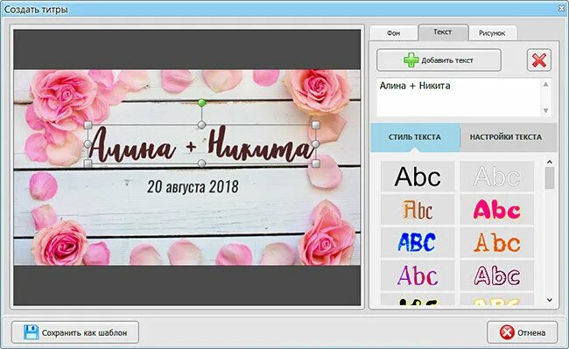Choose the plain black Abc text style
Viewport: 569px width, 349px height.
click(x=418, y=177)
